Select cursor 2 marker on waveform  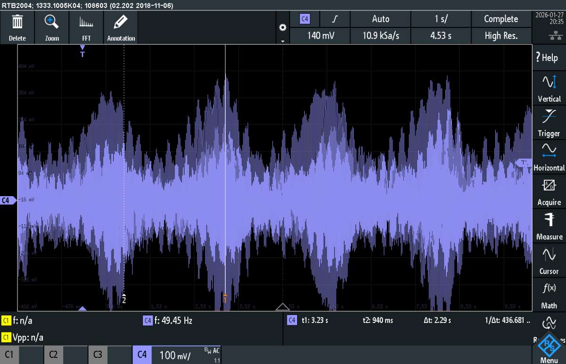(124, 298)
